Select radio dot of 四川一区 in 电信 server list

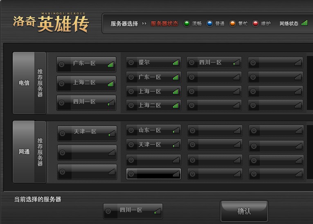coord(191,63)
